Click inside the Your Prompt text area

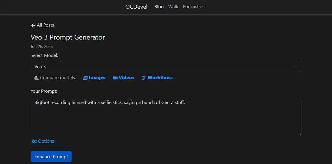(166, 116)
